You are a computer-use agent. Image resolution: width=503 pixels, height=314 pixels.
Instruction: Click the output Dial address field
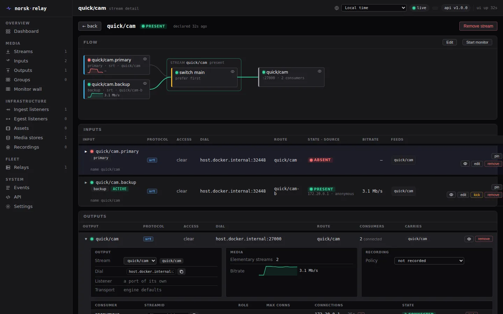tap(151, 271)
